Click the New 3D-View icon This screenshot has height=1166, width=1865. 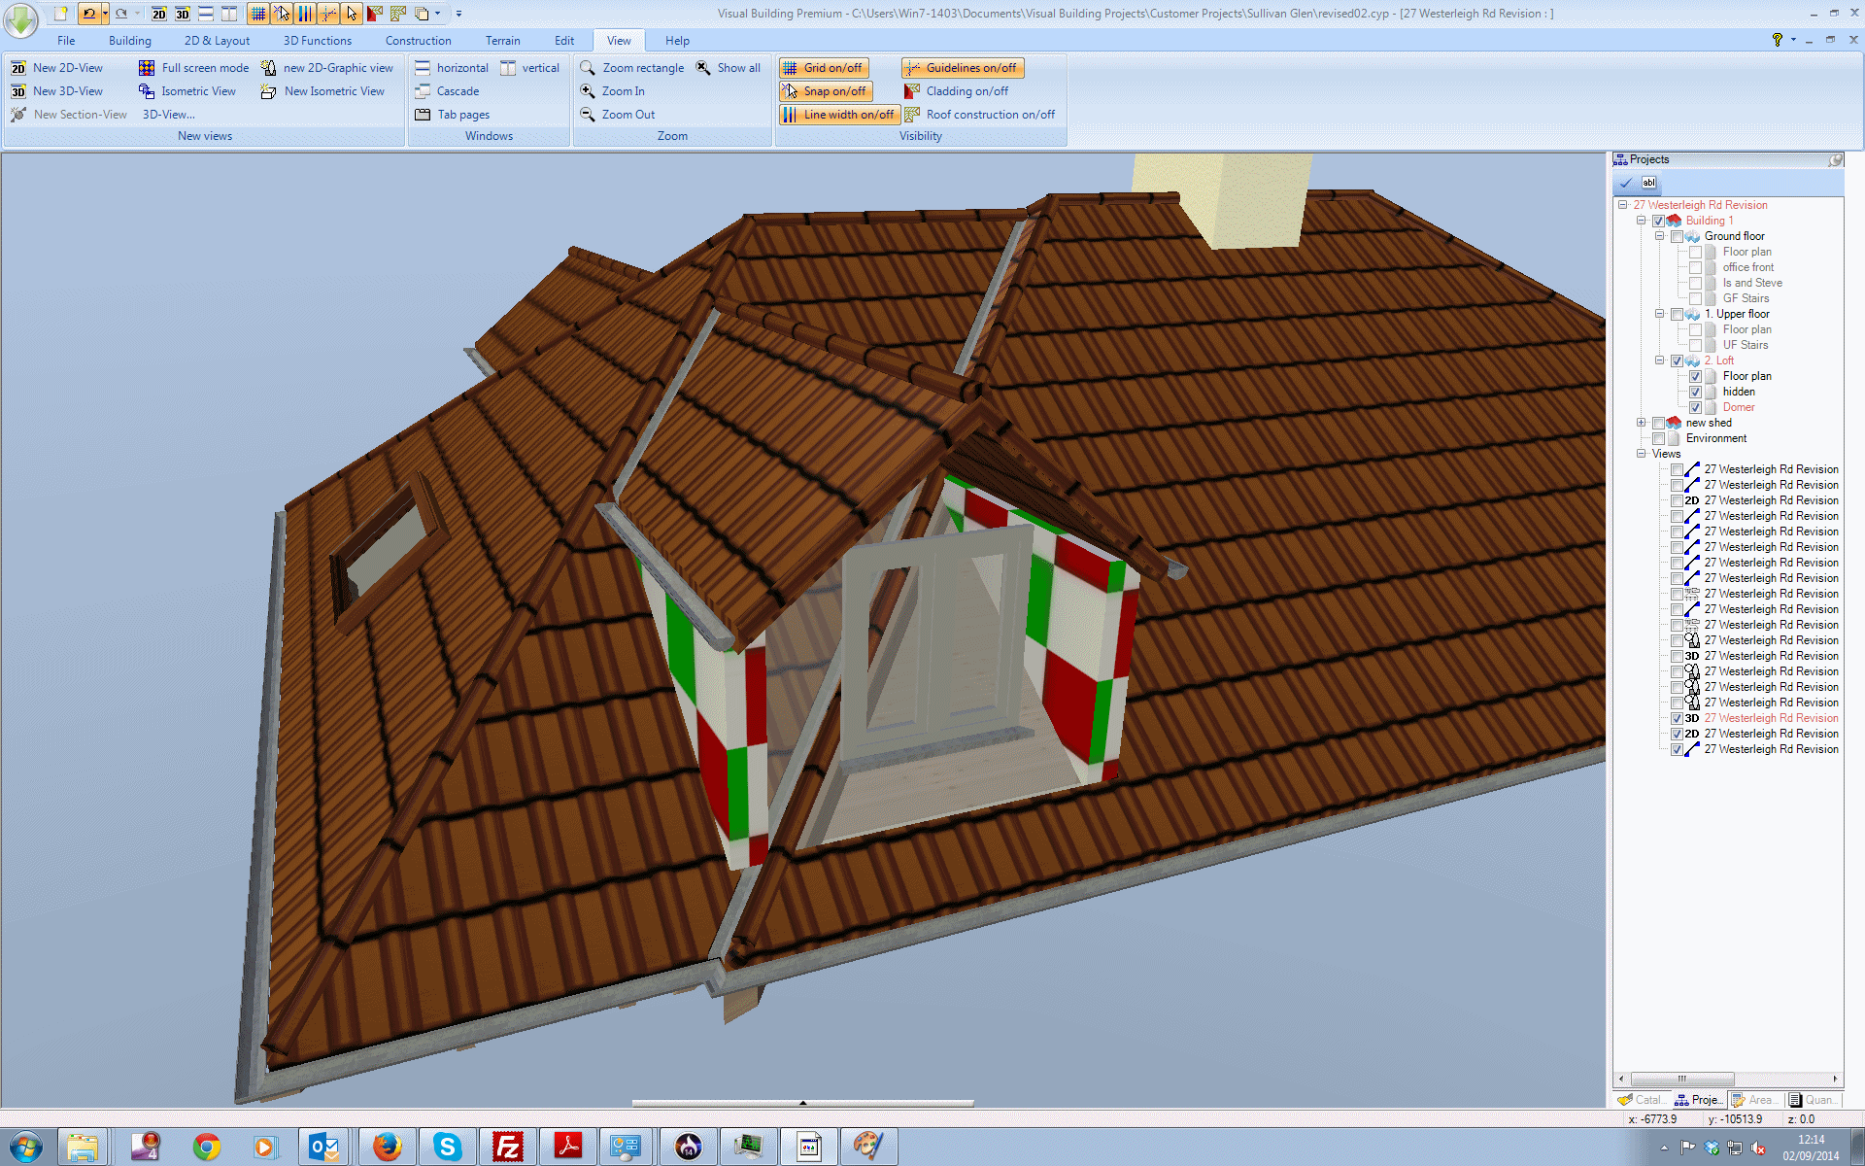tap(18, 91)
